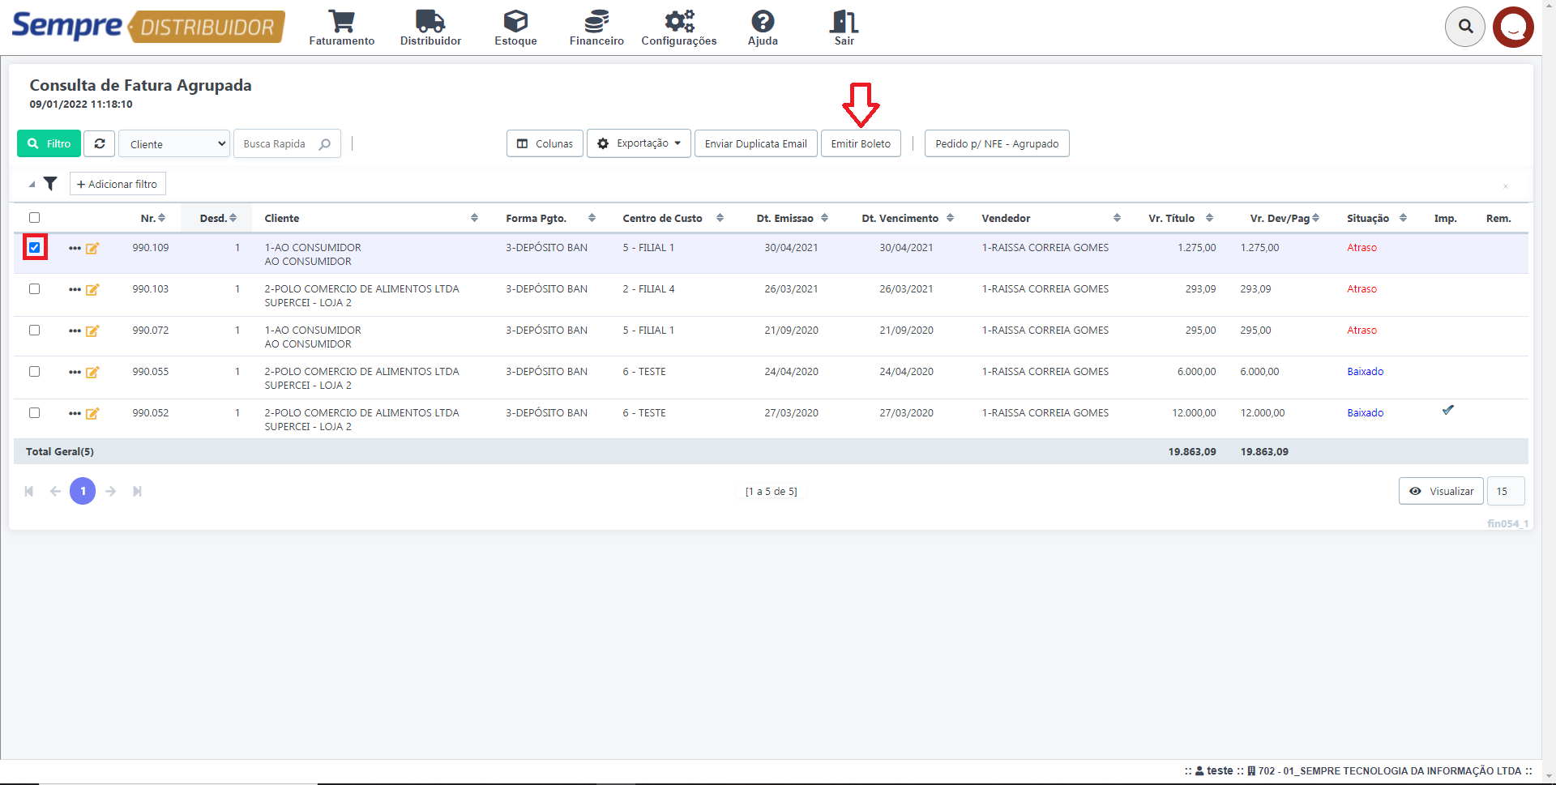Jump to last page icon
The height and width of the screenshot is (785, 1556).
(138, 491)
